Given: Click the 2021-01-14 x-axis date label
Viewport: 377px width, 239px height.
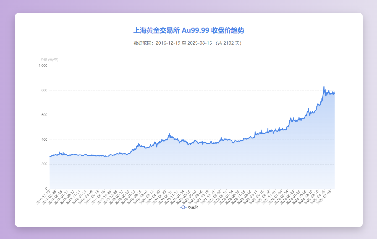Looking at the screenshot, I should click(177, 197).
